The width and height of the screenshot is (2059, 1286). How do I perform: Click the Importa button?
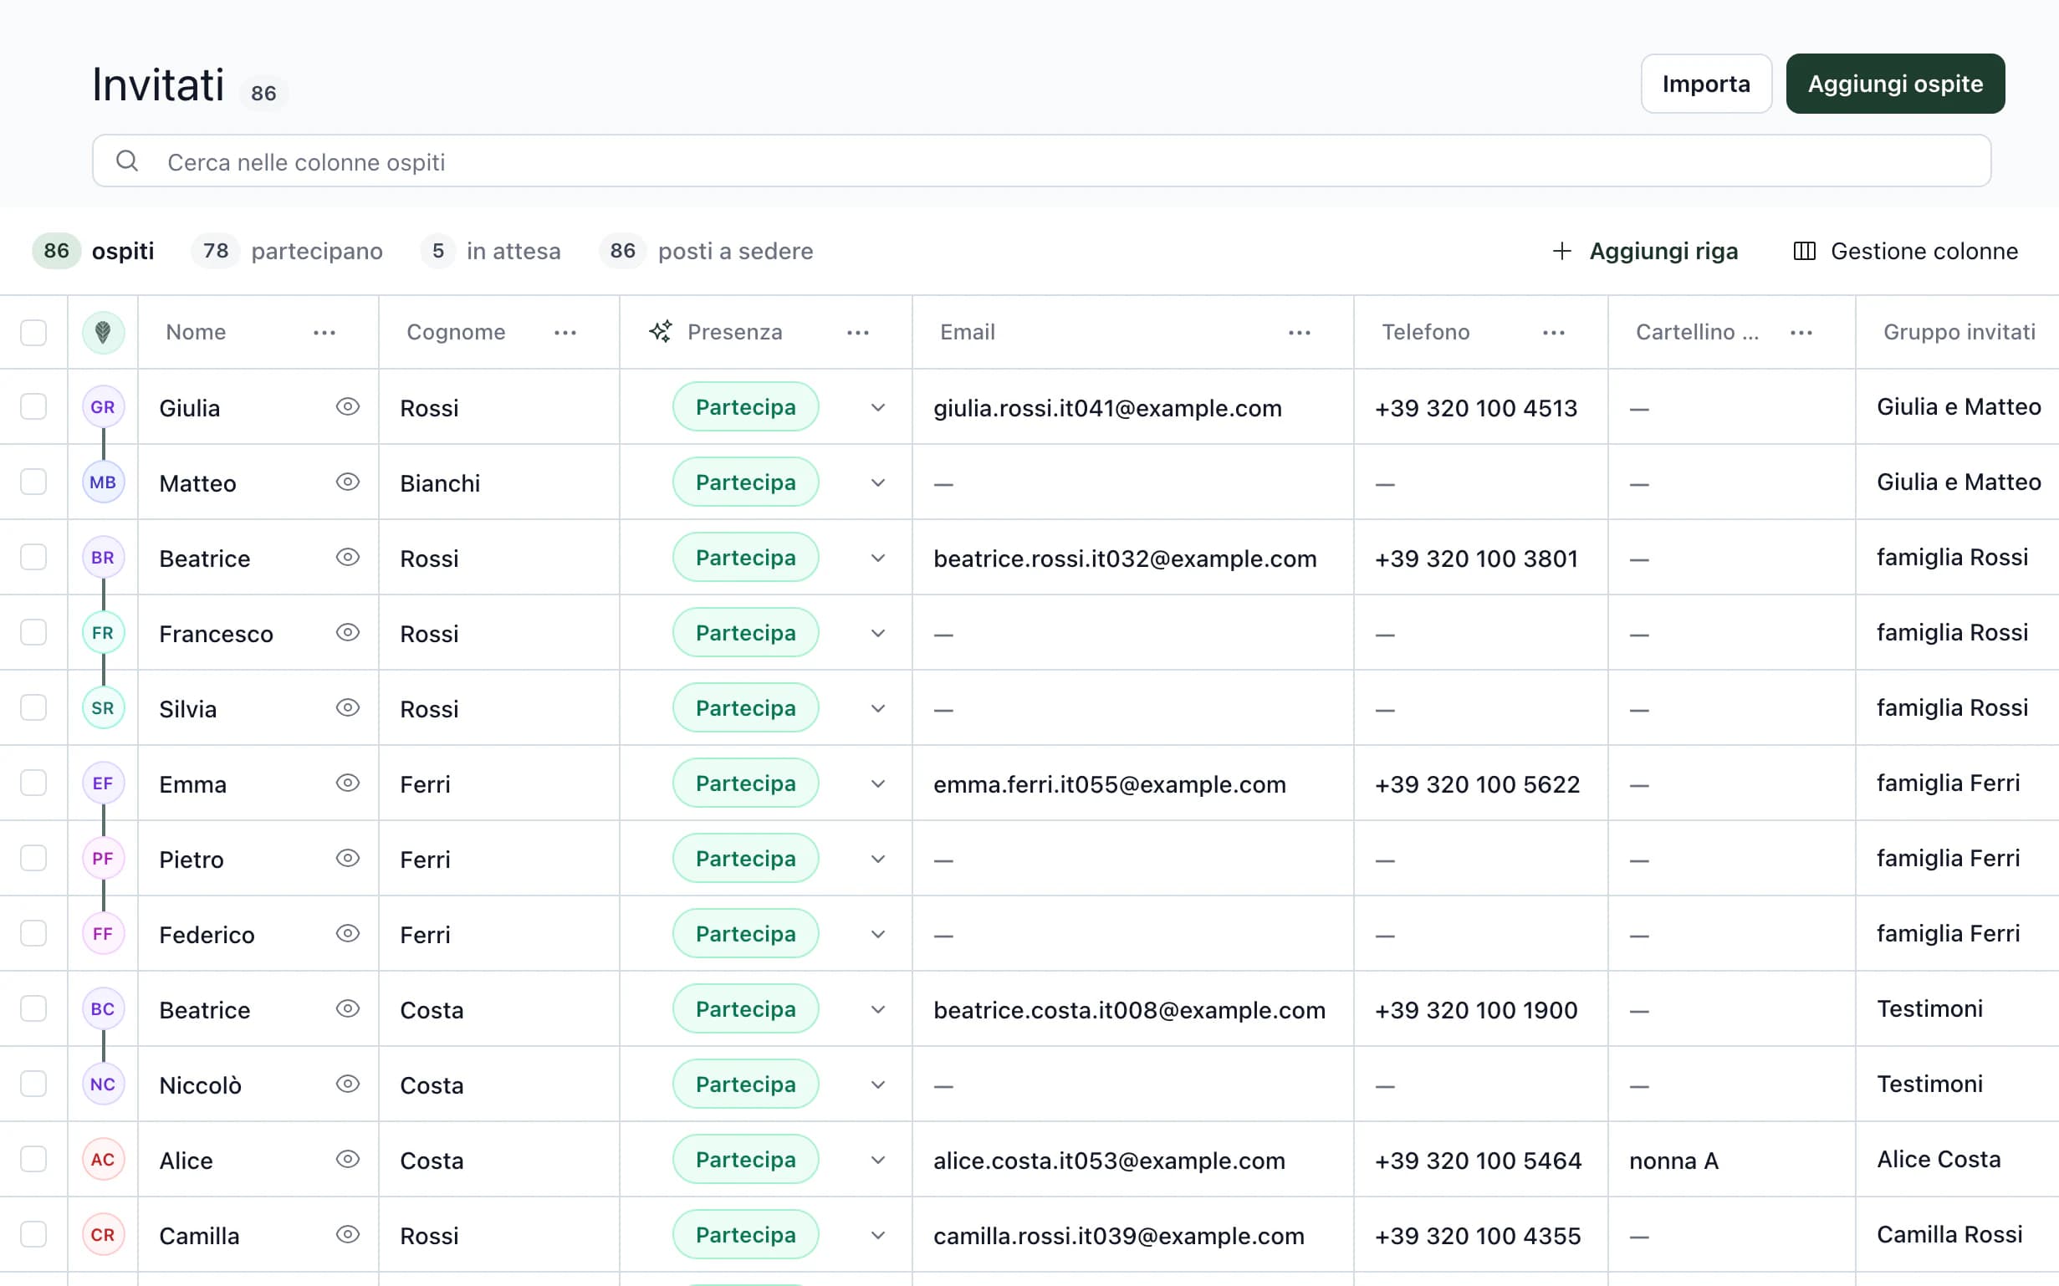pos(1705,84)
